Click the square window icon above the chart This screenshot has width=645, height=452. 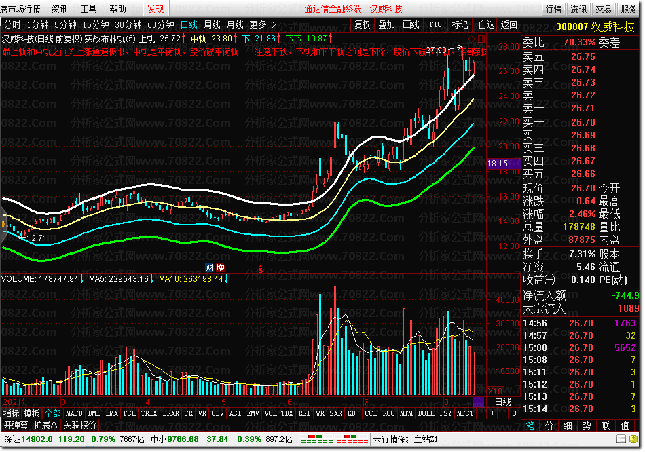[x=481, y=39]
